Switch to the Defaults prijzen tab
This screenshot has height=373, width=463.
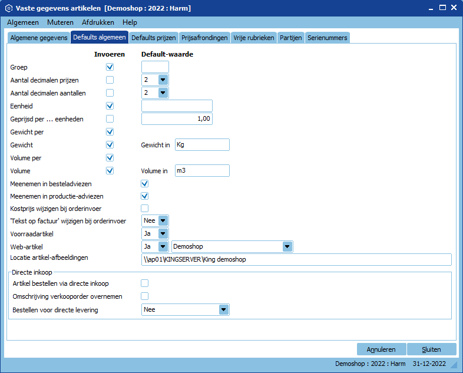tap(153, 38)
